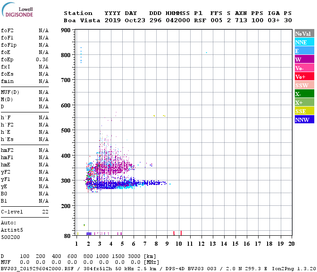
Task: Select the NoVal gray legend swatch
Action: pyautogui.click(x=304, y=34)
